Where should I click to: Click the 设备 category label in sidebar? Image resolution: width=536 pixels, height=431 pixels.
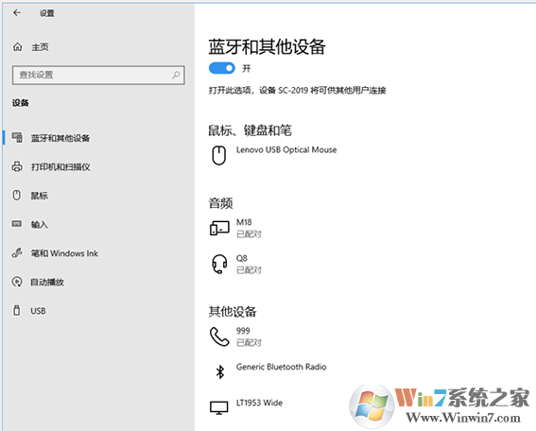coord(21,102)
